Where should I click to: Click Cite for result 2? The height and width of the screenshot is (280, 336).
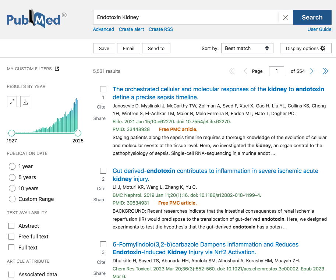pos(101,188)
